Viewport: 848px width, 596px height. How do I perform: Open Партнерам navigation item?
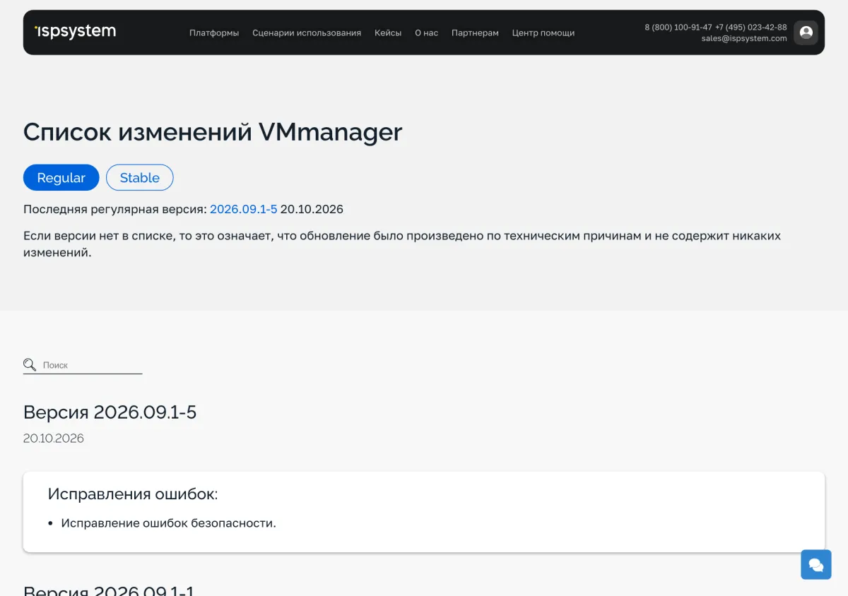click(475, 33)
